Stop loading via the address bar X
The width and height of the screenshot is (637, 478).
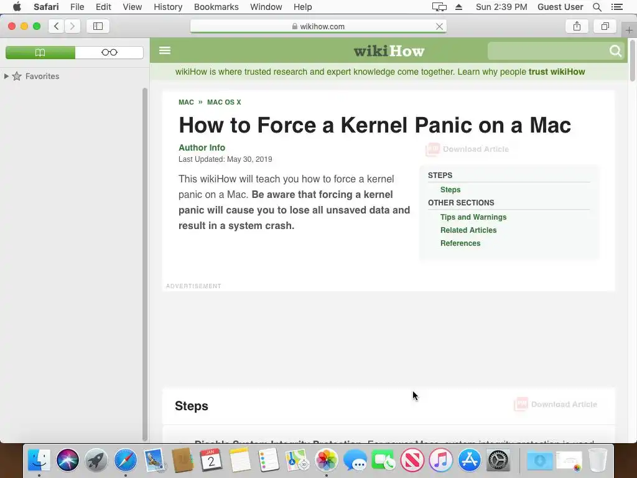(439, 26)
